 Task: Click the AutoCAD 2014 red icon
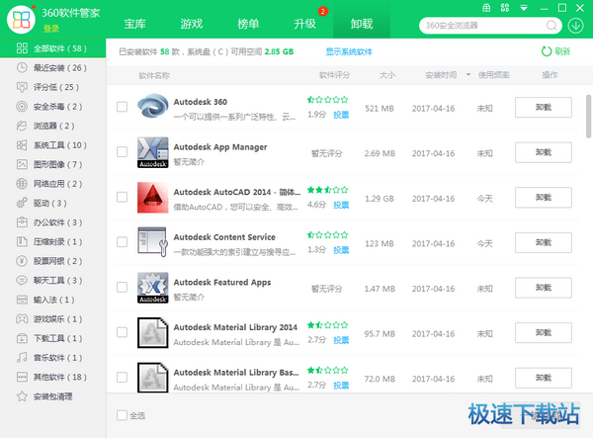click(153, 197)
